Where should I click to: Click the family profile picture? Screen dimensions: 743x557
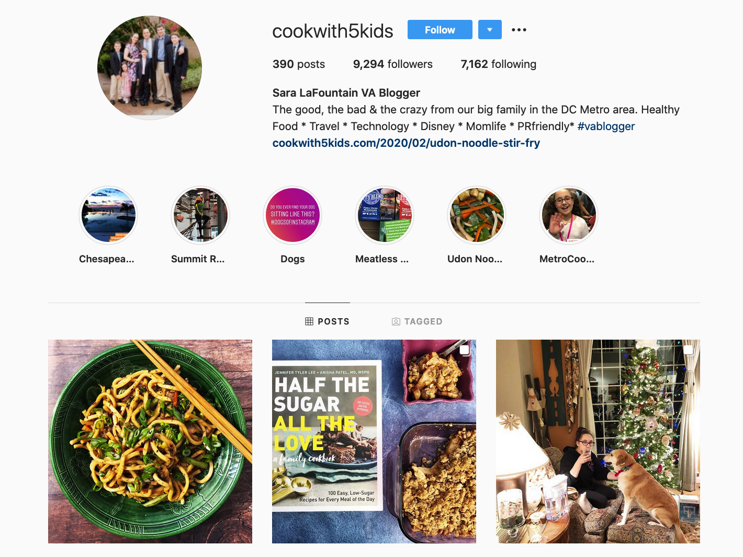(x=150, y=68)
